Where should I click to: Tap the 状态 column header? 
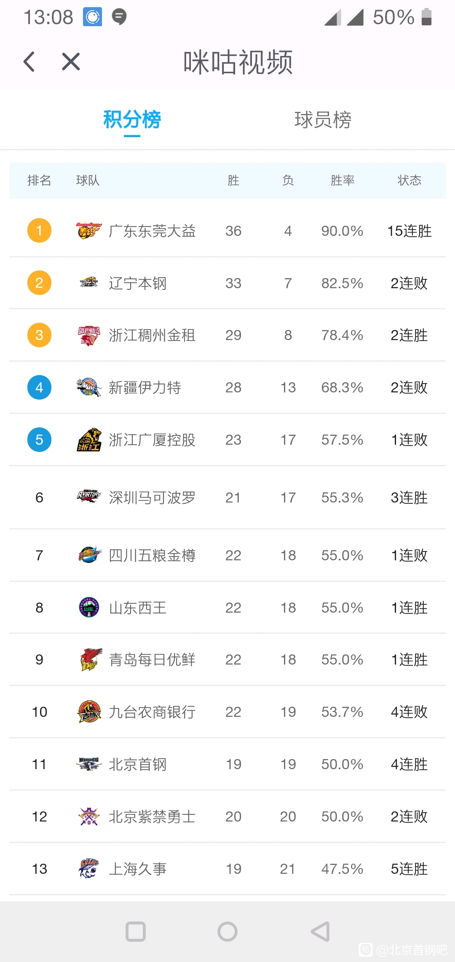click(x=409, y=180)
